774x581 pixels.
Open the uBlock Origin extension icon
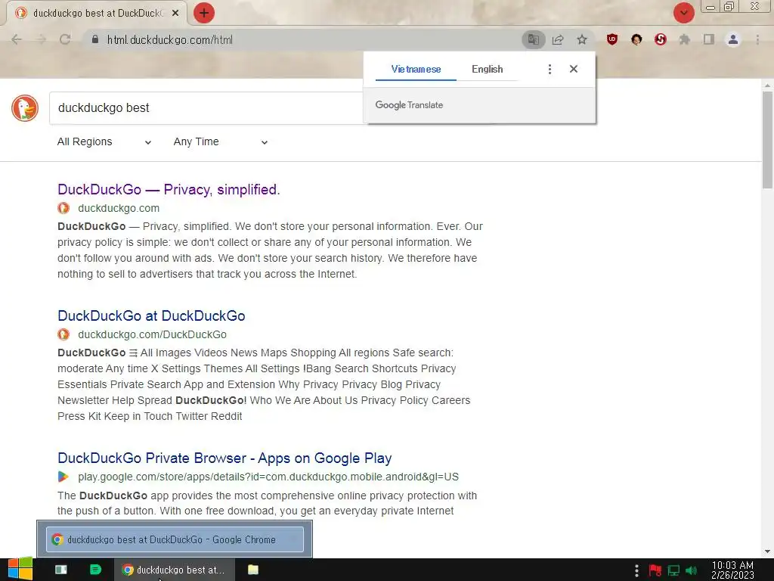(612, 39)
